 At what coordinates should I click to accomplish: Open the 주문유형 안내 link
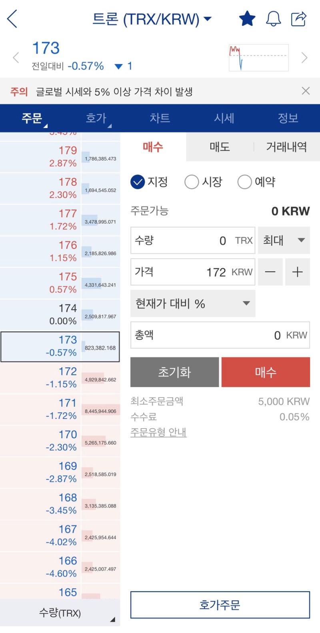click(x=158, y=432)
